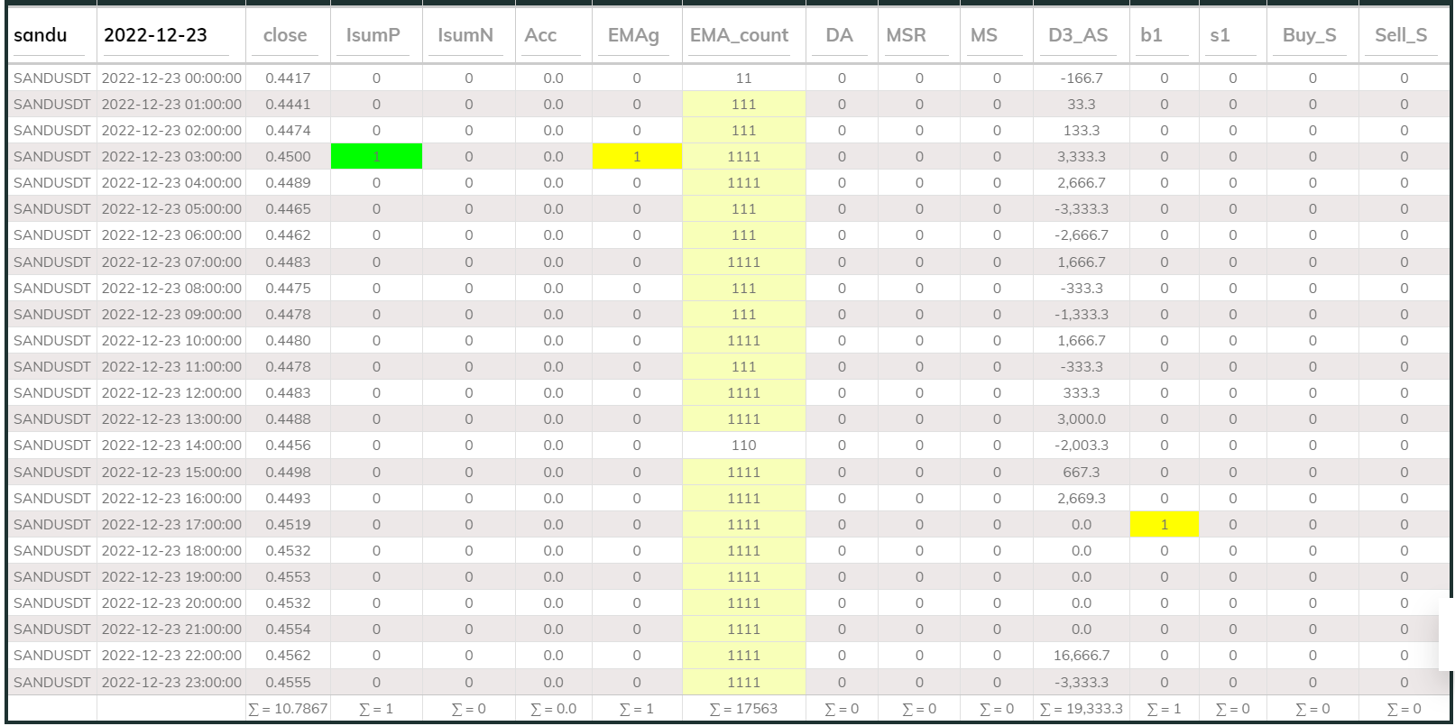Image resolution: width=1455 pixels, height=726 pixels.
Task: Sort by the IsumP column header
Action: pos(373,35)
